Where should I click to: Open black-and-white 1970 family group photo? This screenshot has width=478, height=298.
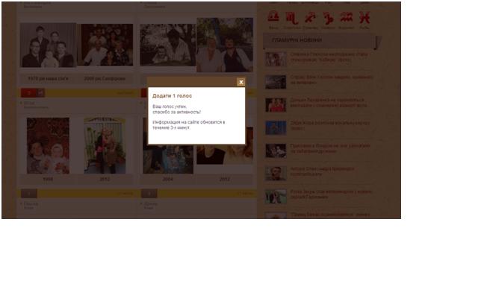pyautogui.click(x=48, y=45)
